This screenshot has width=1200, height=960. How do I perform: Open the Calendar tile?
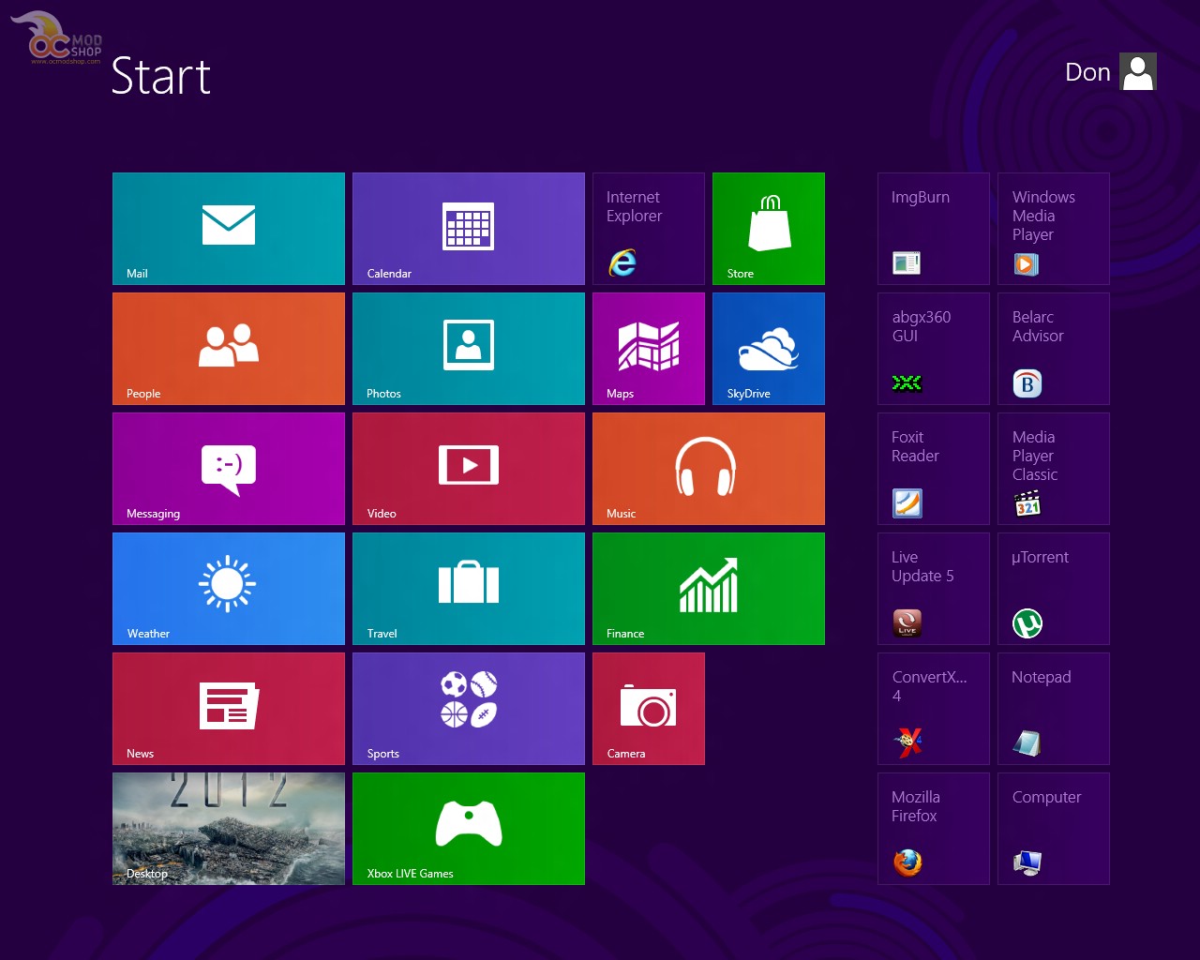coord(469,229)
